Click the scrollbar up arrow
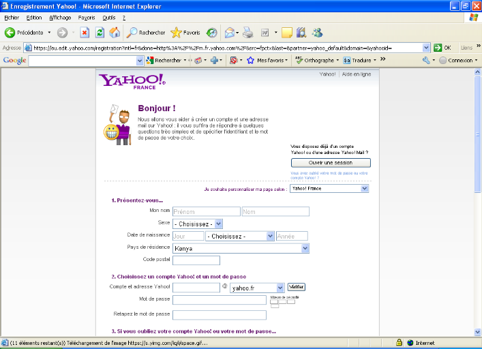The width and height of the screenshot is (482, 349). click(x=477, y=72)
